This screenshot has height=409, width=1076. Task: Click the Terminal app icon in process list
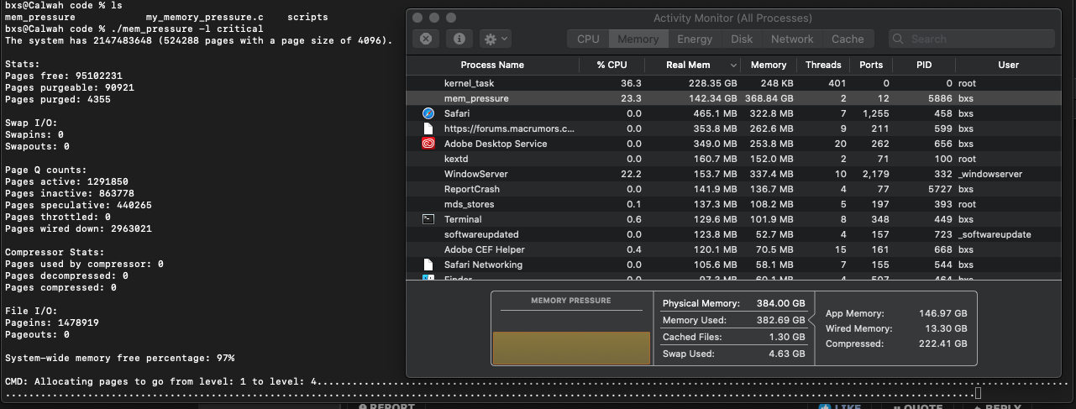click(x=428, y=219)
